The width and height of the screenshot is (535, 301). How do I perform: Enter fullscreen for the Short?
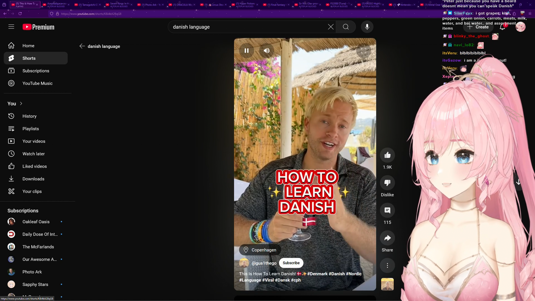click(364, 50)
